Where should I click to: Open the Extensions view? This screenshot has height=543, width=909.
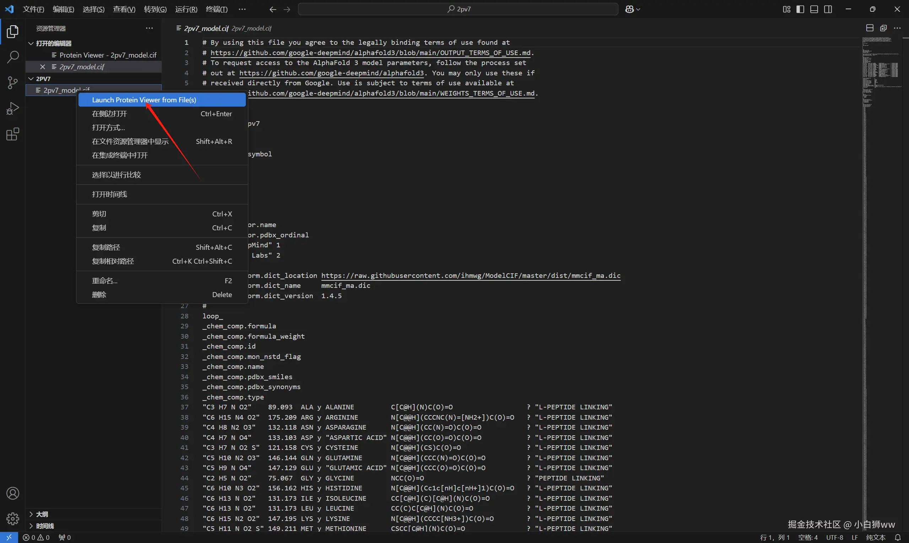coord(13,134)
